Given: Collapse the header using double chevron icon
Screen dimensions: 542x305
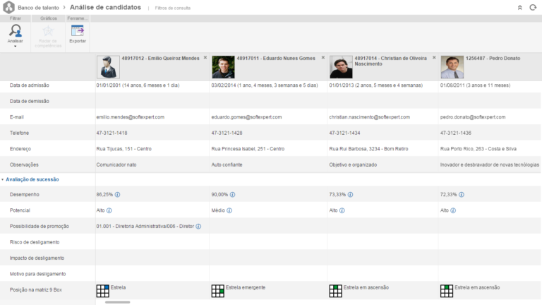Looking at the screenshot, I should point(520,7).
